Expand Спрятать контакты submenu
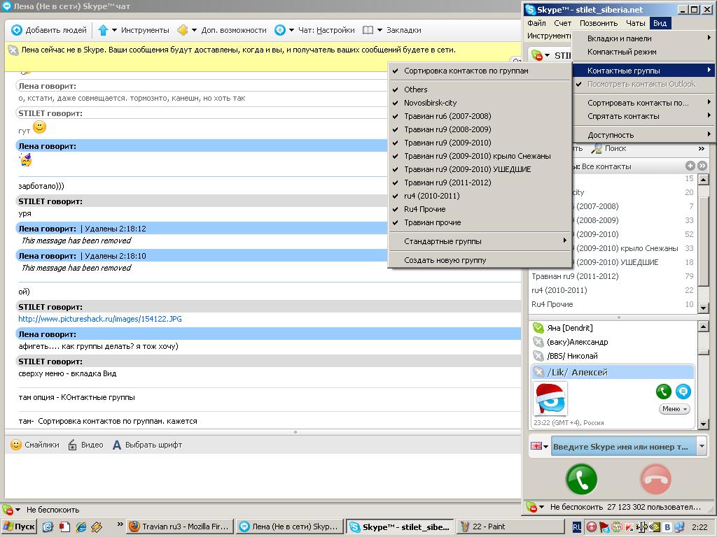Viewport: 717px width, 537px height. point(644,116)
